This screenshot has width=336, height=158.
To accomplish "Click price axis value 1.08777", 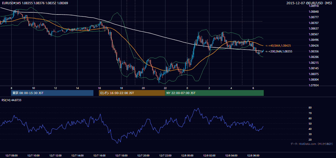I will [x=314, y=17].
